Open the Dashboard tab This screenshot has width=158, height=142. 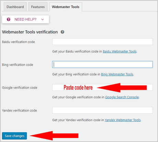[x=15, y=7]
